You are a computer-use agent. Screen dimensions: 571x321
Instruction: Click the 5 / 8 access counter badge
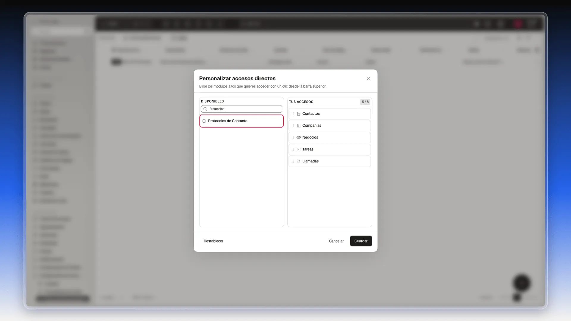click(365, 102)
